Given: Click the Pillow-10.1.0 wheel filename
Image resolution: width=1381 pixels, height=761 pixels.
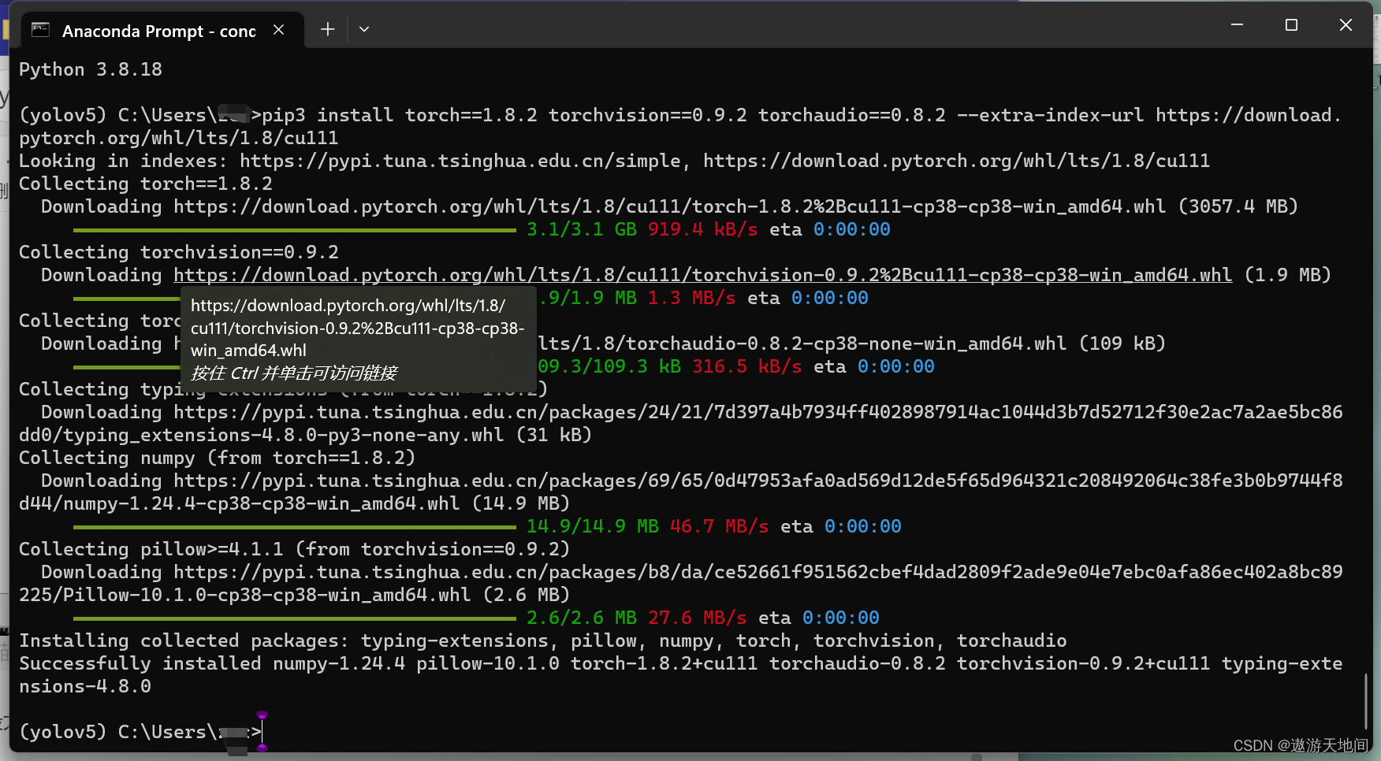Looking at the screenshot, I should [266, 595].
